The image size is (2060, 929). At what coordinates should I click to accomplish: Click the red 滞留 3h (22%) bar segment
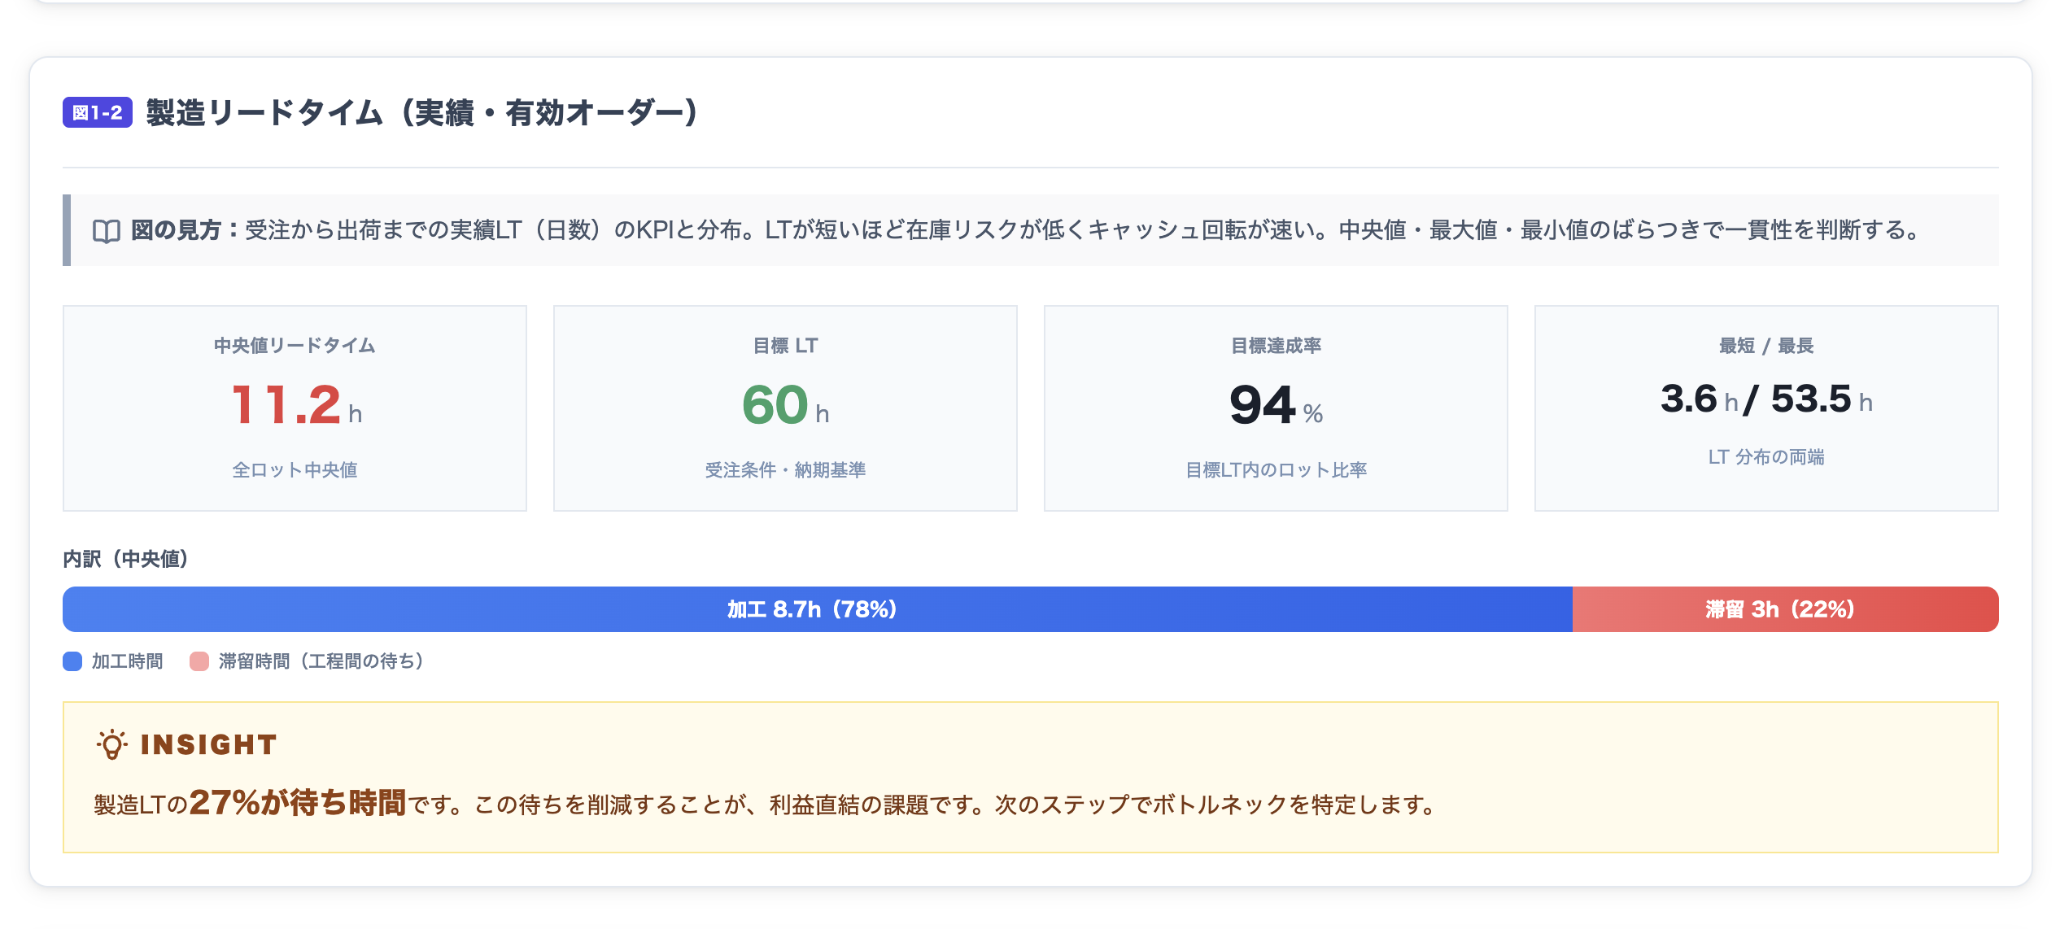coord(1786,609)
